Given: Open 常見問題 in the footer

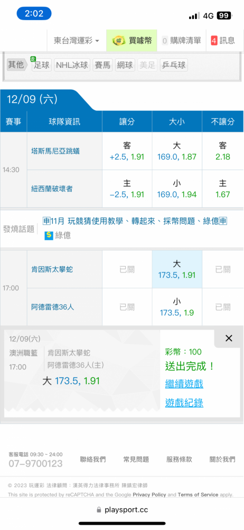Looking at the screenshot, I should tap(136, 460).
